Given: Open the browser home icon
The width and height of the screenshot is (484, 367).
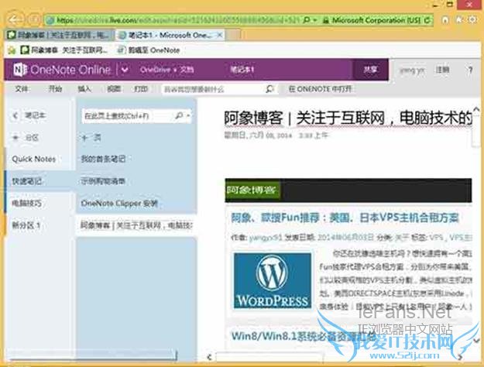Looking at the screenshot, I should (445, 20).
